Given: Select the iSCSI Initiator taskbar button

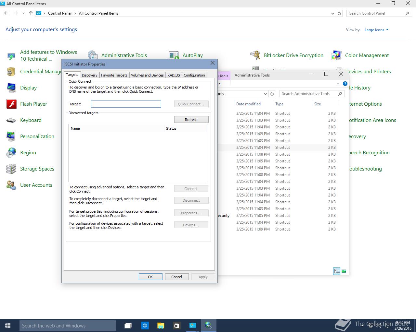Looking at the screenshot, I should [x=208, y=326].
